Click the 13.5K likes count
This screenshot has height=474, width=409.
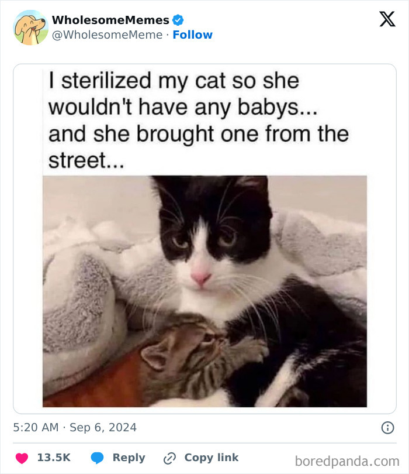click(53, 458)
